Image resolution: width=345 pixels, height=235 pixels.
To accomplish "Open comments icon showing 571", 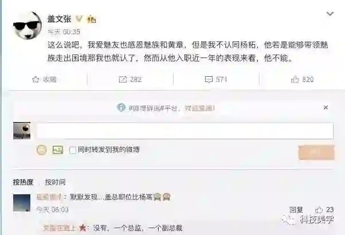I will pyautogui.click(x=209, y=79).
